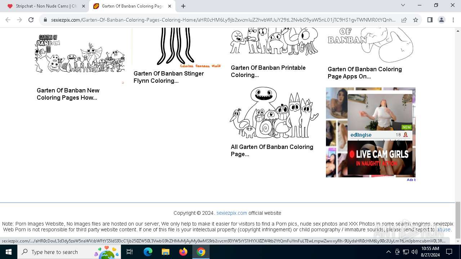Viewport: 461px width, 259px height.
Task: Select the Garten Of Banban Coloring Pages tab
Action: (x=131, y=6)
